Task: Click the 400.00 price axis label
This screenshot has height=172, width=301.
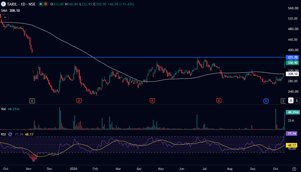Action: click(293, 50)
